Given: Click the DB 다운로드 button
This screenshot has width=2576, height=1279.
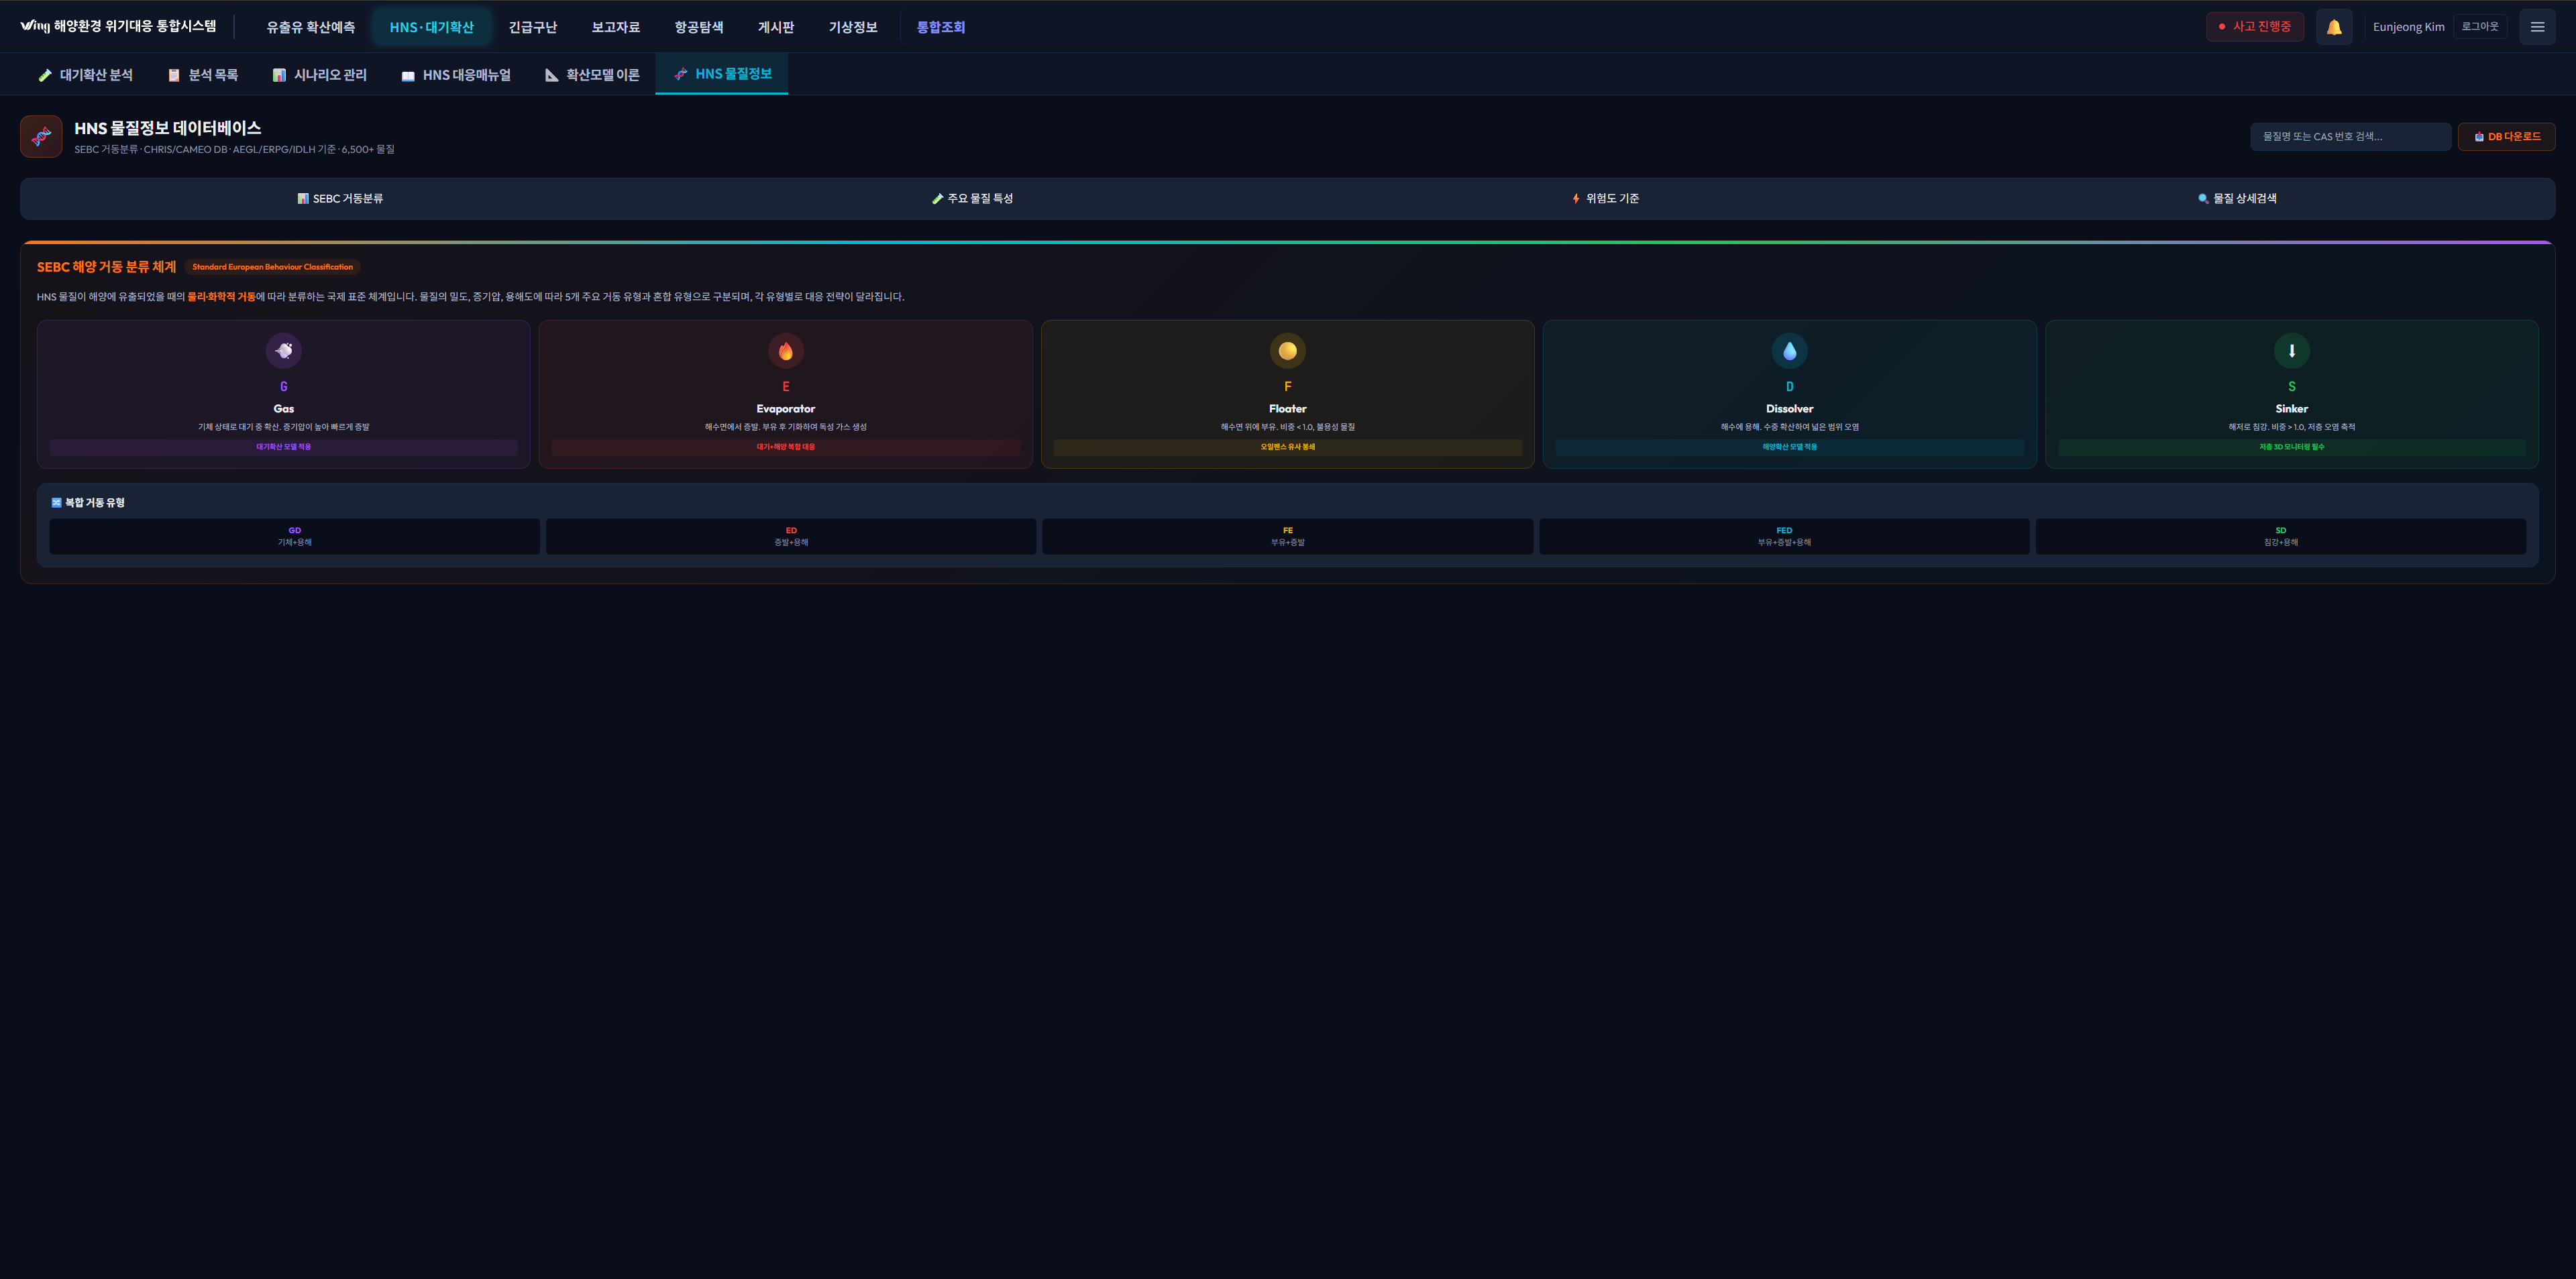Looking at the screenshot, I should 2506,137.
